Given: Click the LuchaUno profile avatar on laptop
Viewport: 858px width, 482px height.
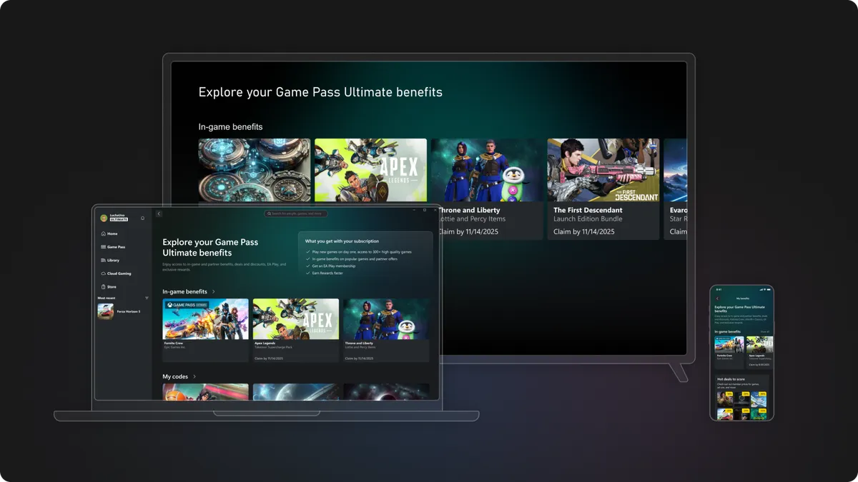Looking at the screenshot, I should click(104, 218).
